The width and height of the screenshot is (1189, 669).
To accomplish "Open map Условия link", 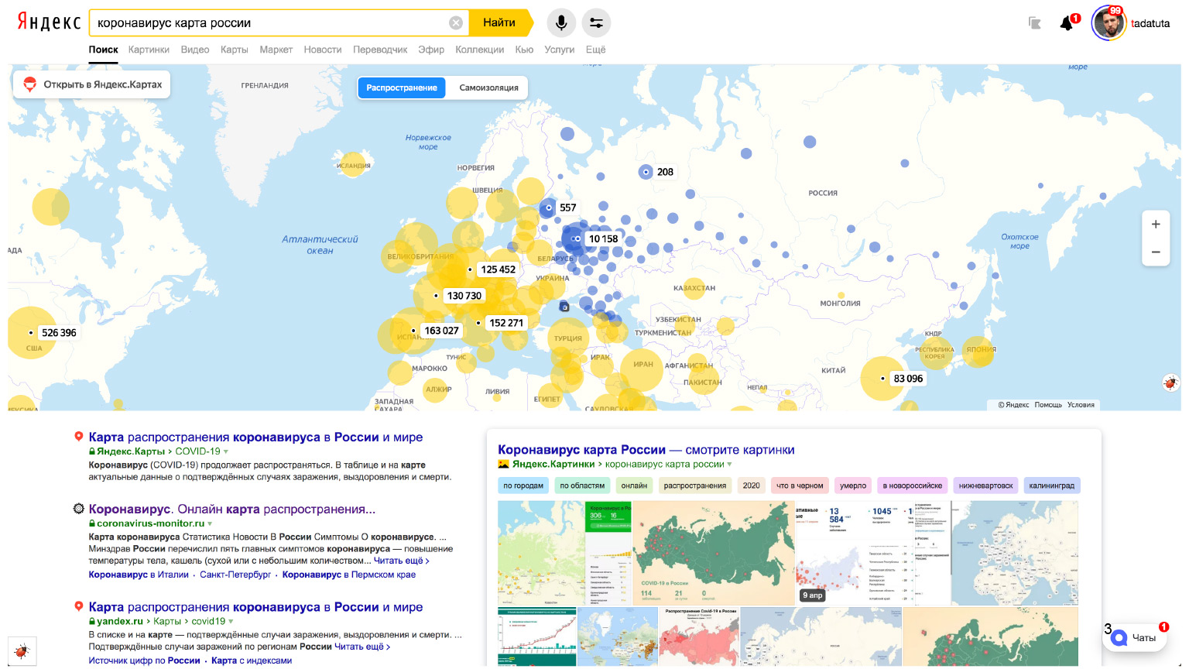I will click(1081, 405).
